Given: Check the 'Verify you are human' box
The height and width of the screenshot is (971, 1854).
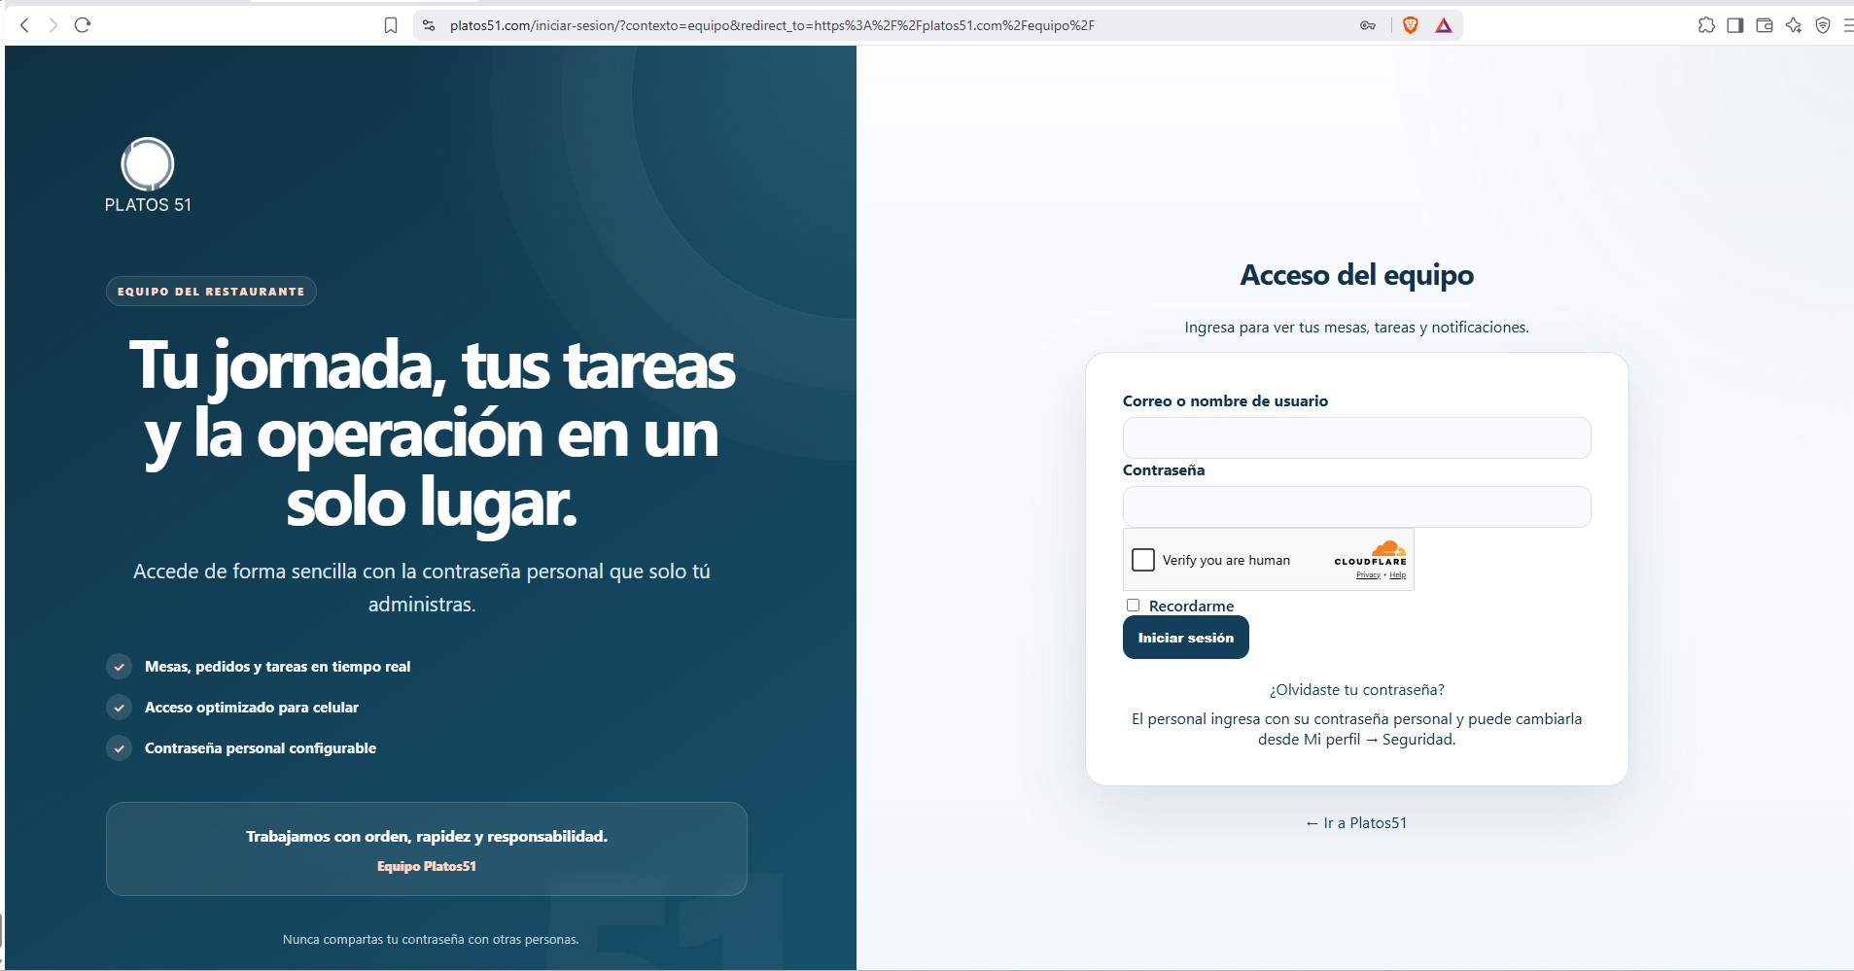Looking at the screenshot, I should click(x=1143, y=560).
